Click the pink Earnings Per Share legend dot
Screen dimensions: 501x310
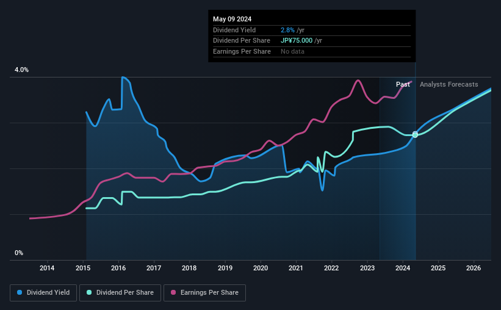click(x=173, y=292)
